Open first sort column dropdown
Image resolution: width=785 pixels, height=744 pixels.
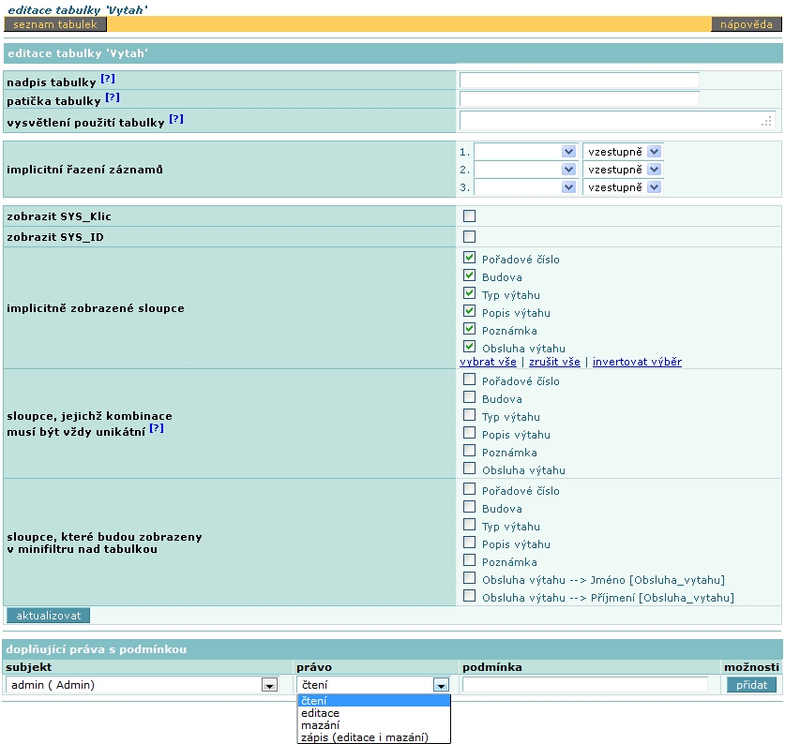tap(525, 152)
